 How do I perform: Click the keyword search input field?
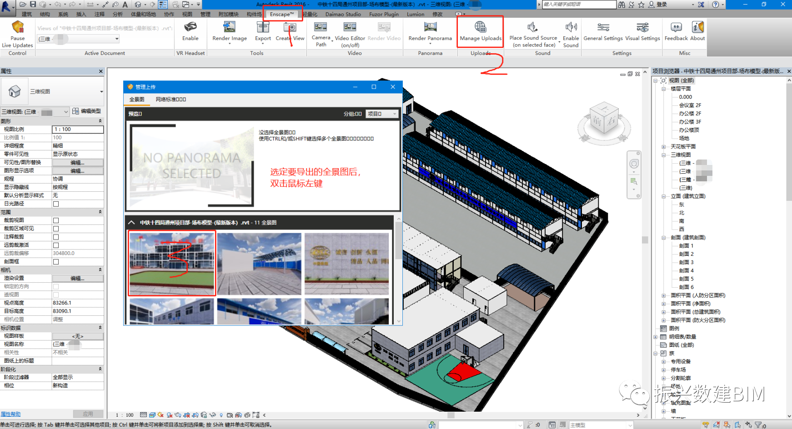[579, 5]
